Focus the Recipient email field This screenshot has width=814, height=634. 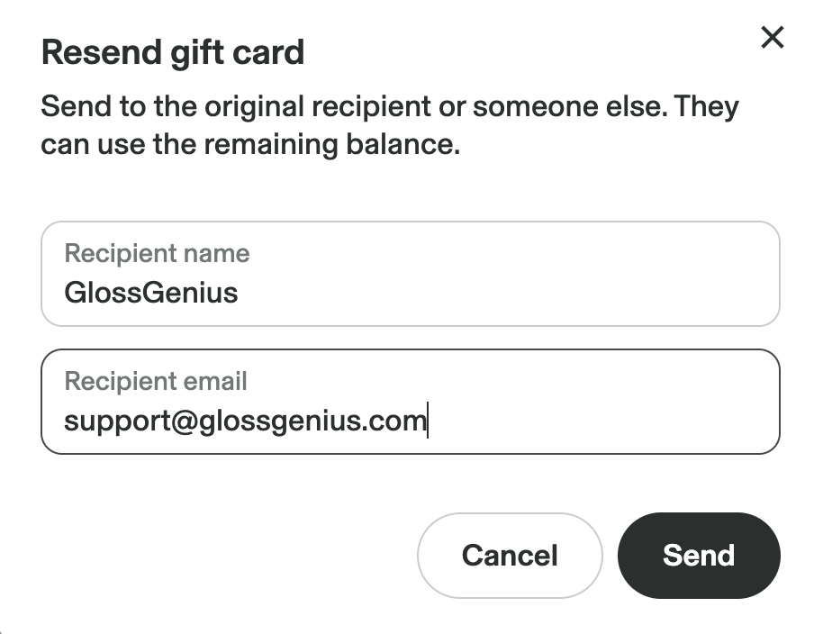[x=410, y=402]
